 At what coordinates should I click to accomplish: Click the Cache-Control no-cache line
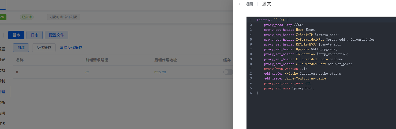pos(296,78)
